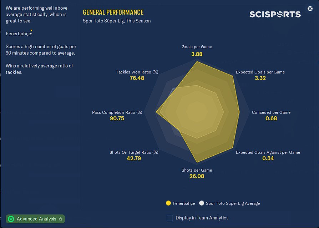Click the Shots On Target Ratio label
The height and width of the screenshot is (228, 319).
(134, 152)
